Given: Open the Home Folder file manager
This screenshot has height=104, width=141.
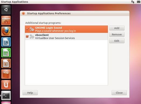Looking at the screenshot, I should (x=6, y=21).
